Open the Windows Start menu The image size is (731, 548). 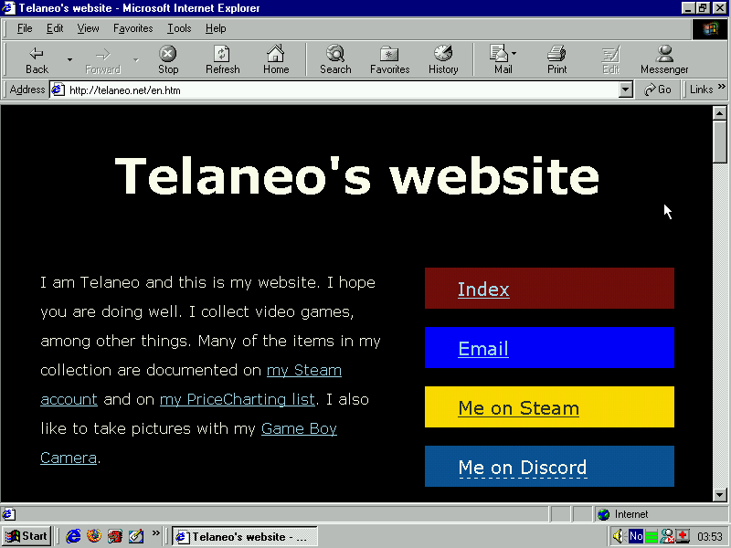(x=26, y=536)
